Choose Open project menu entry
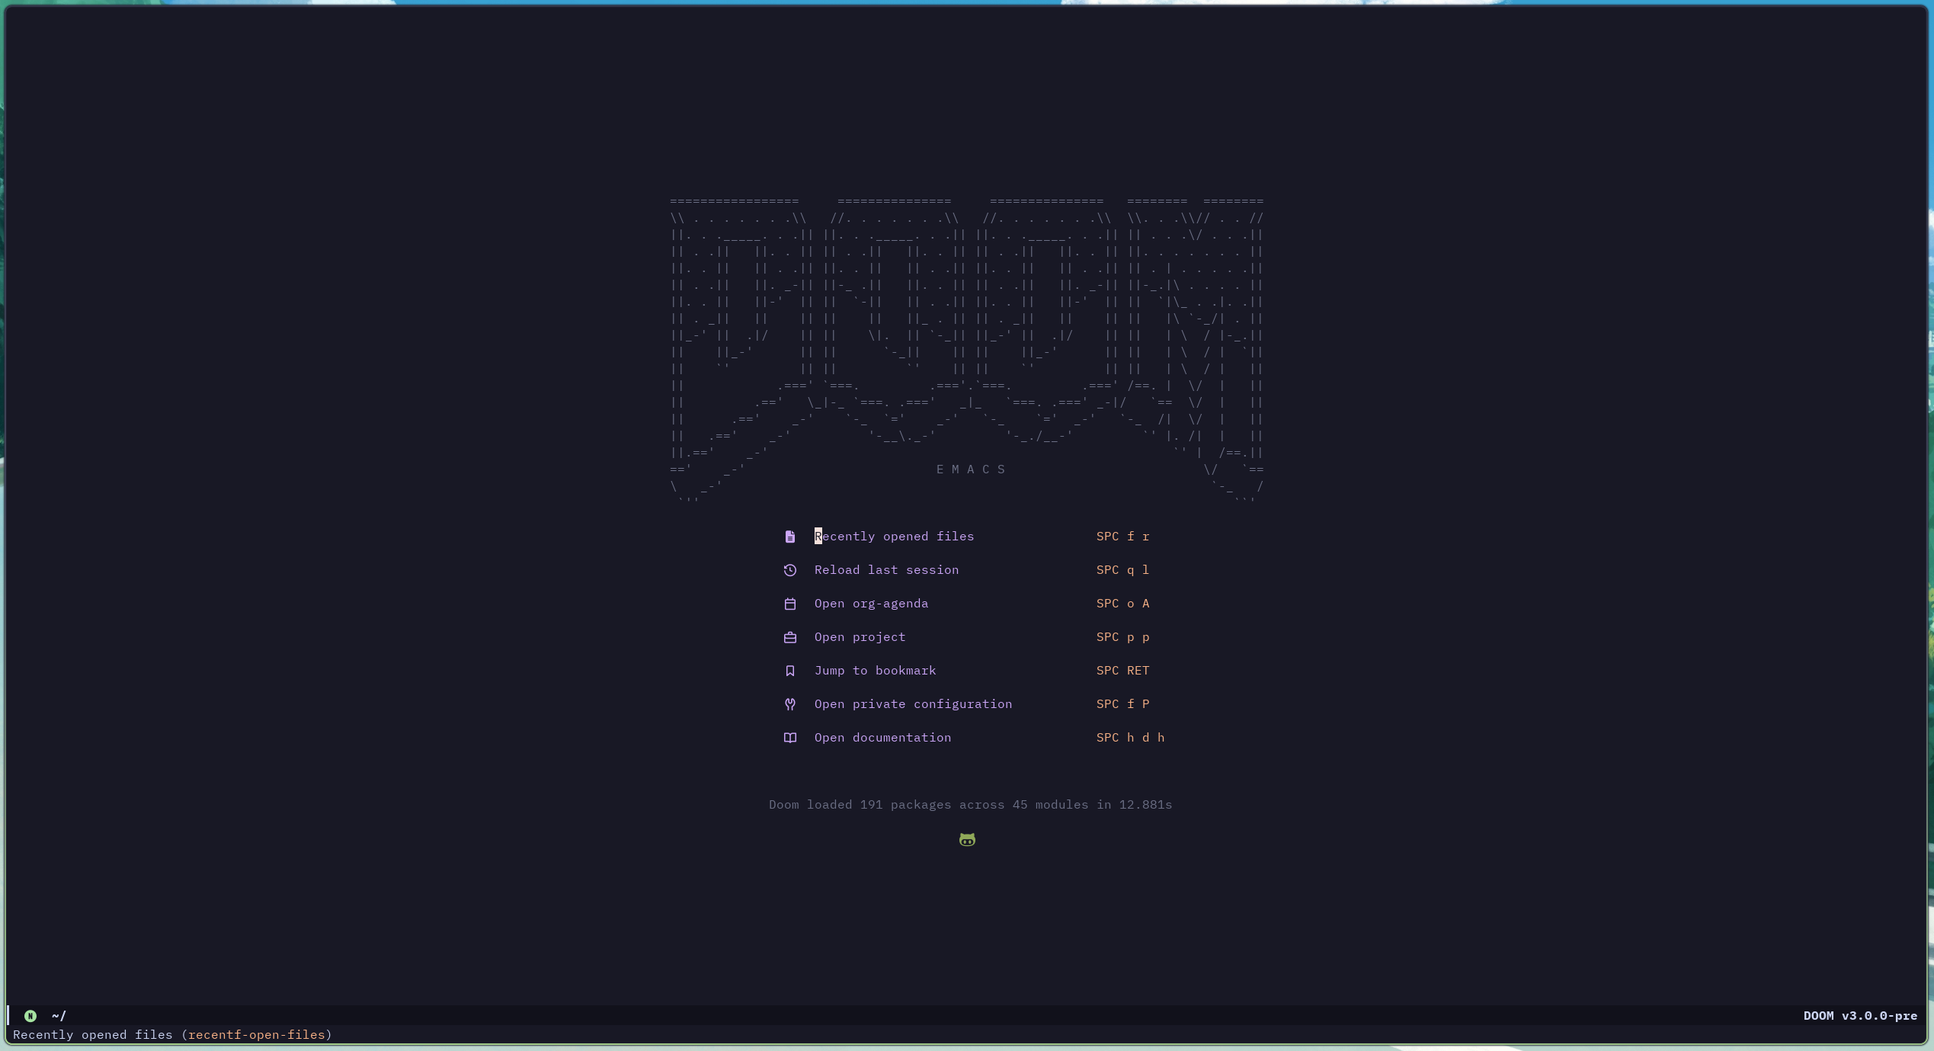1934x1051 pixels. pos(860,637)
